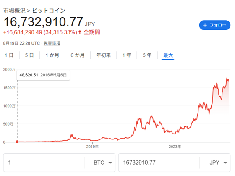Select the 5年 range tab
235x176 pixels.
pyautogui.click(x=147, y=55)
